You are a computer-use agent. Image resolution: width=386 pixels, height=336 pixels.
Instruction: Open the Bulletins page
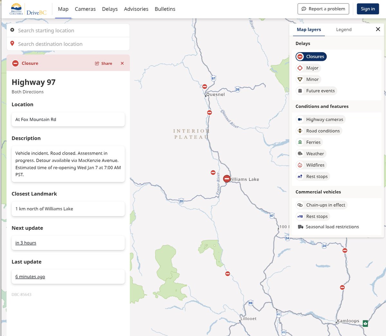point(165,9)
